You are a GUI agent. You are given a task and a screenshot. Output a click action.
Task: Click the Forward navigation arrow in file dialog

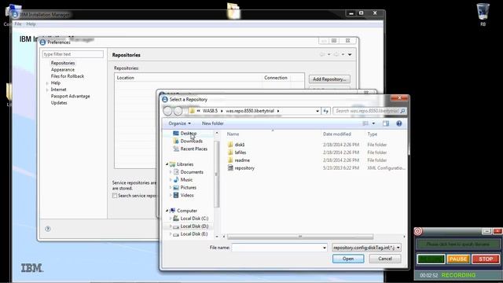[178, 111]
